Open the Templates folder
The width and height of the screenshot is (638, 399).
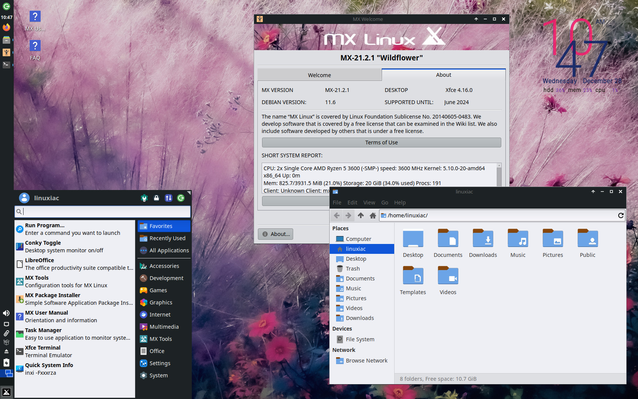[x=413, y=280]
